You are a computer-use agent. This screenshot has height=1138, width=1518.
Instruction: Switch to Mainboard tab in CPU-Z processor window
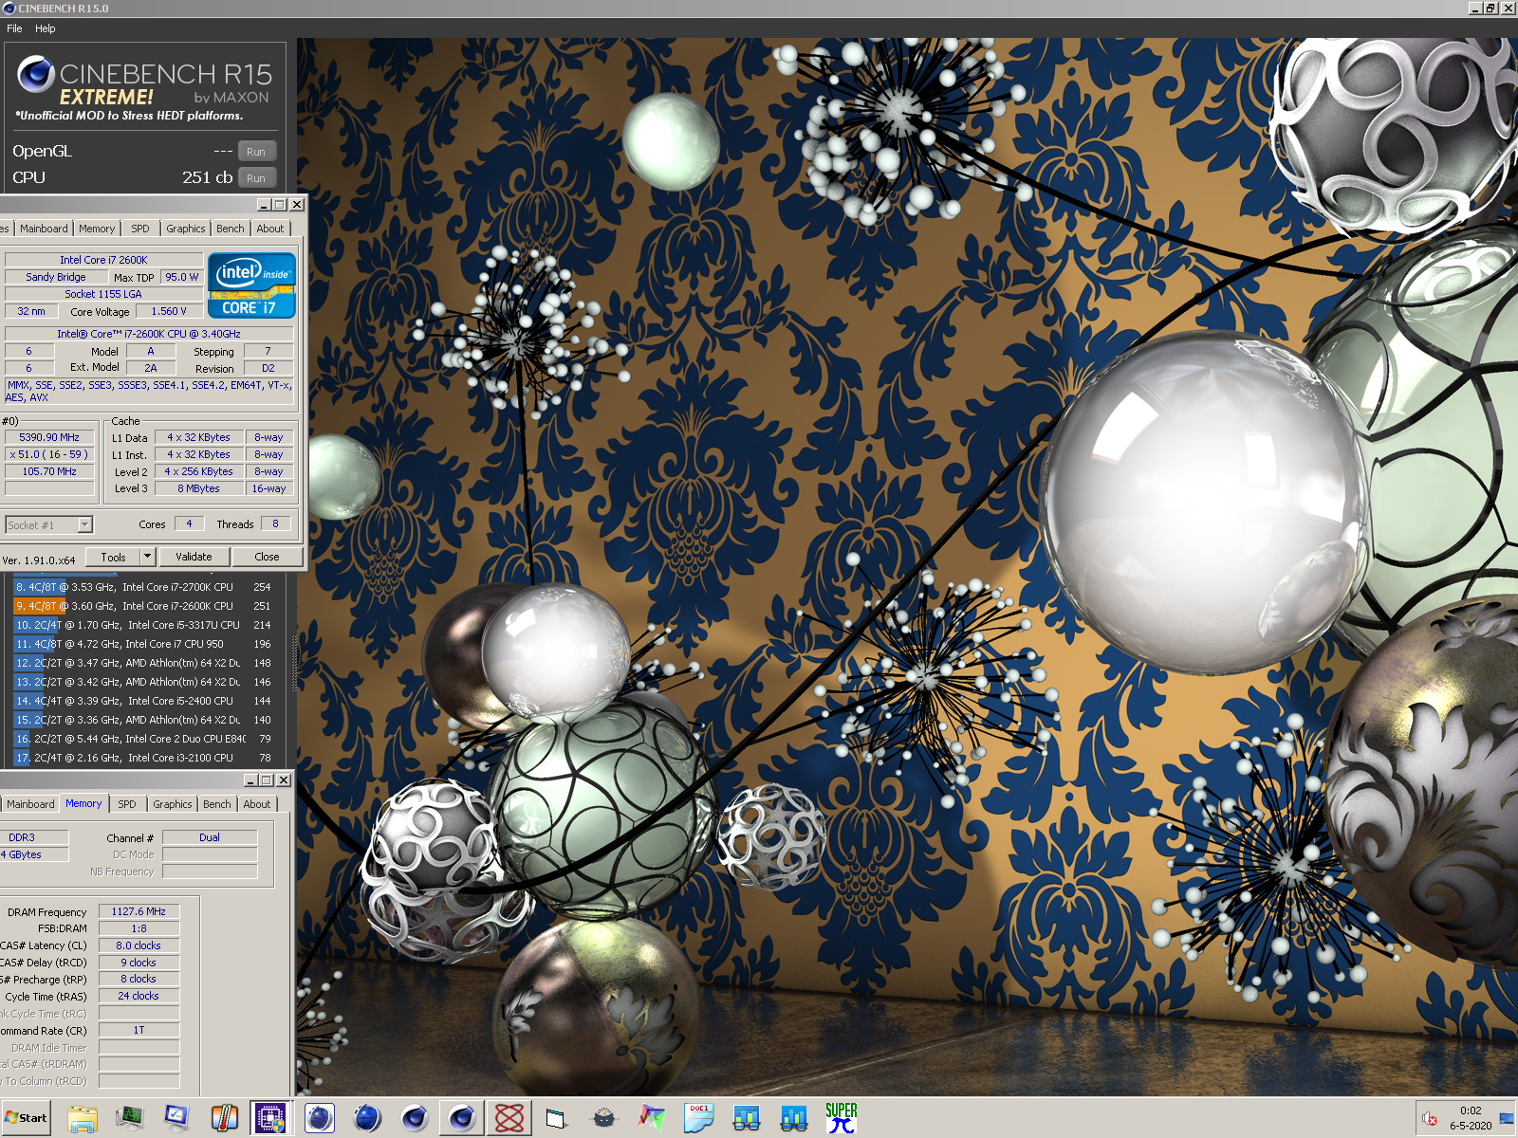pos(44,229)
